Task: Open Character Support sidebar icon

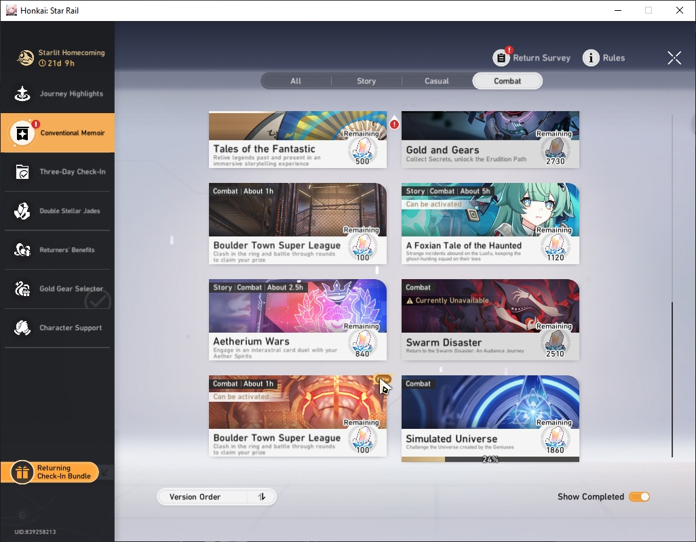Action: tap(22, 328)
